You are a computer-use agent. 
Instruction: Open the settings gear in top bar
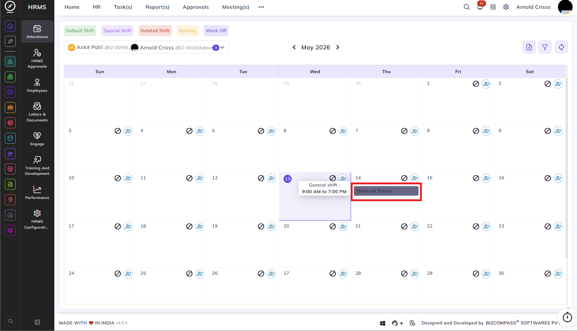(506, 7)
